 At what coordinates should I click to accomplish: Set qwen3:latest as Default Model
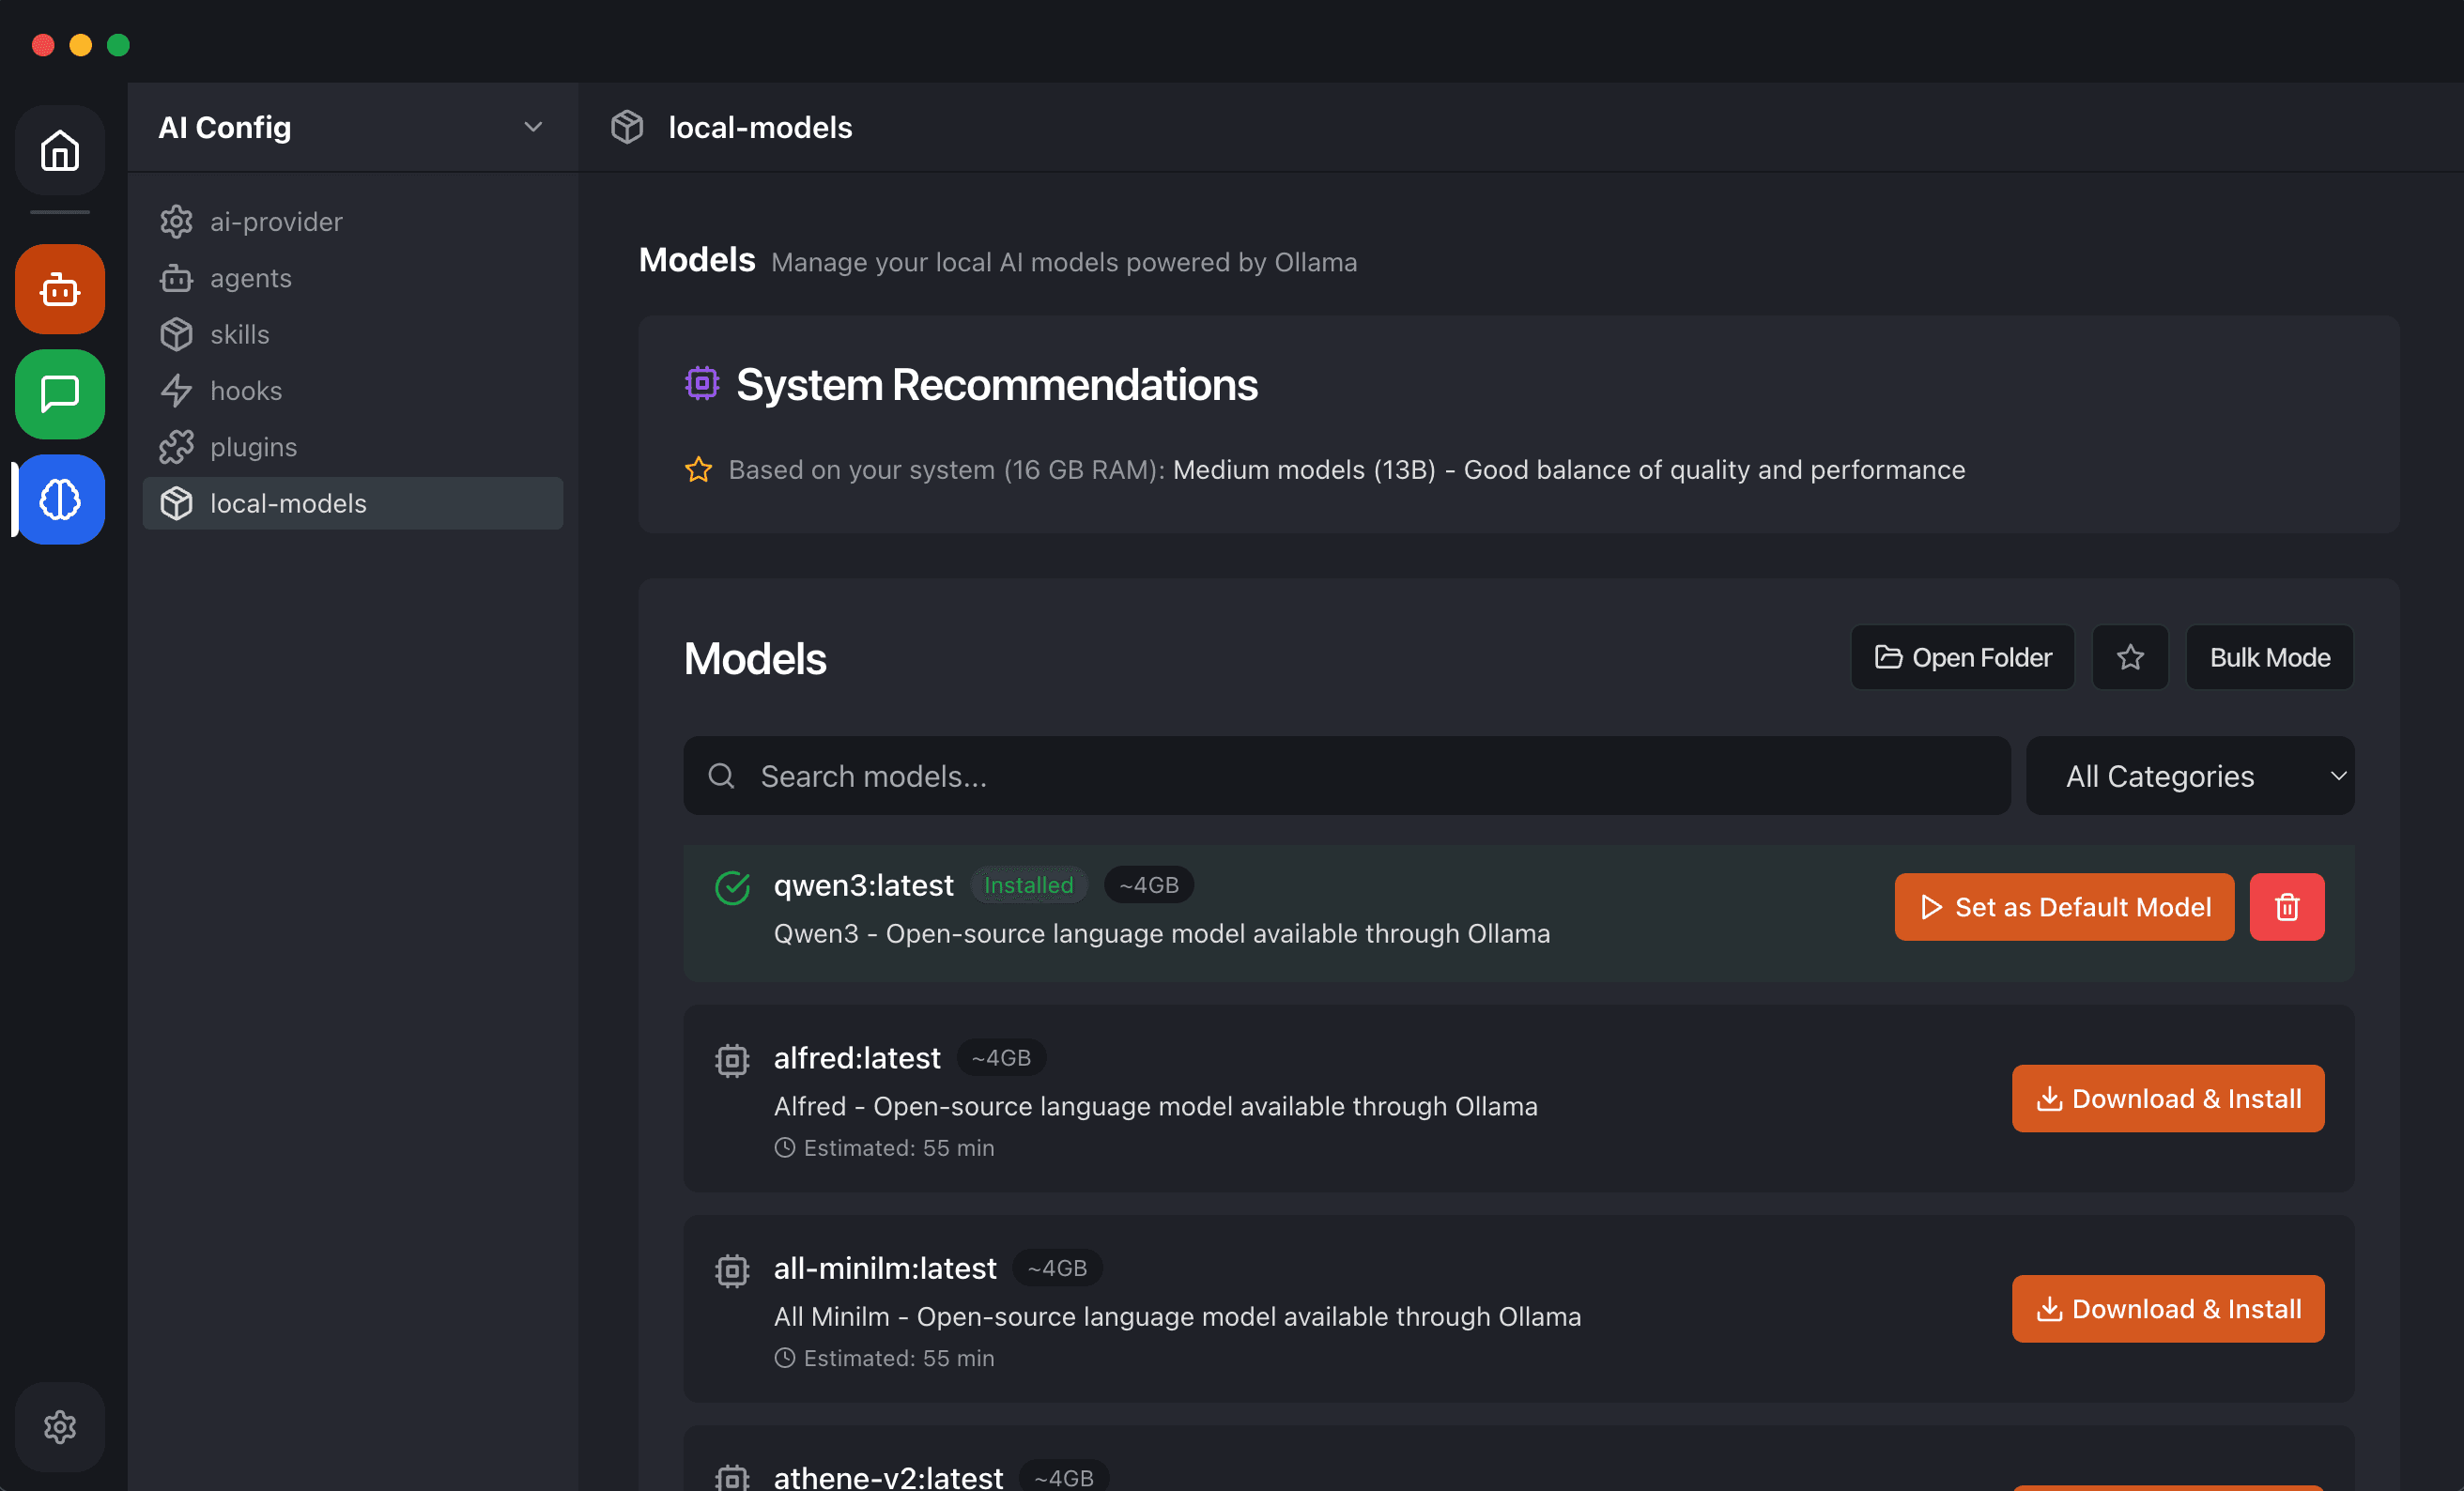click(x=2063, y=907)
